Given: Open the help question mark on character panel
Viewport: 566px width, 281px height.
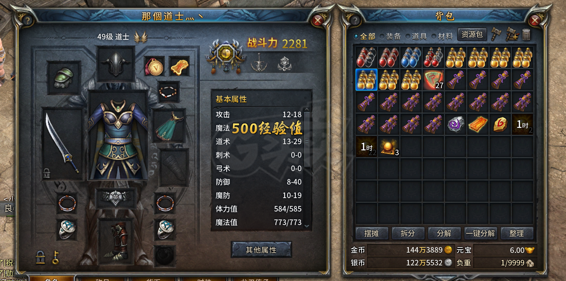Looking at the screenshot, I should pos(27,20).
